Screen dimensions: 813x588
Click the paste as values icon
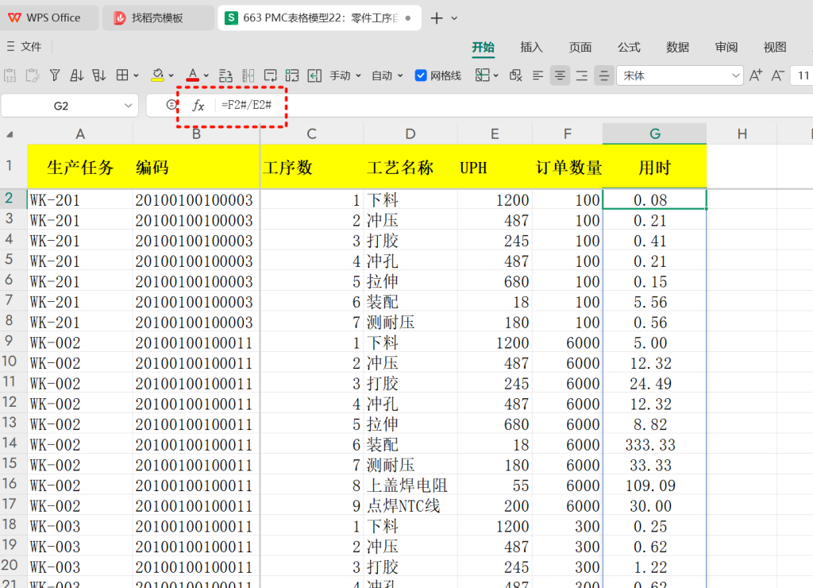(10, 75)
